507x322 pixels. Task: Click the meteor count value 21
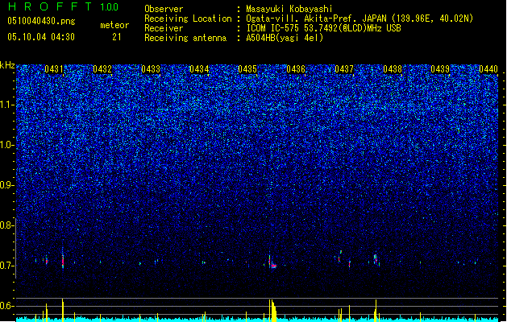[117, 37]
